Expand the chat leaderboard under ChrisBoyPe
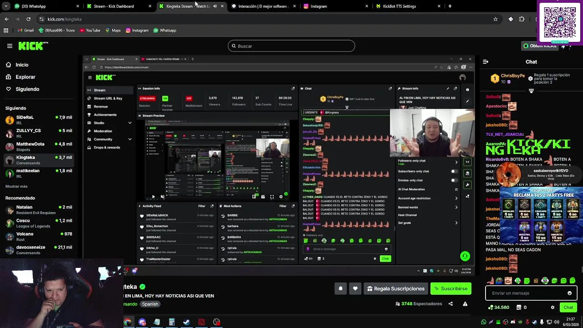This screenshot has height=328, width=583. [x=531, y=91]
